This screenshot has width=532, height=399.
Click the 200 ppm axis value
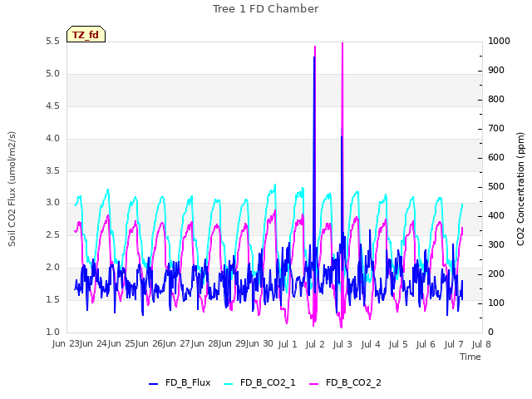click(x=496, y=273)
